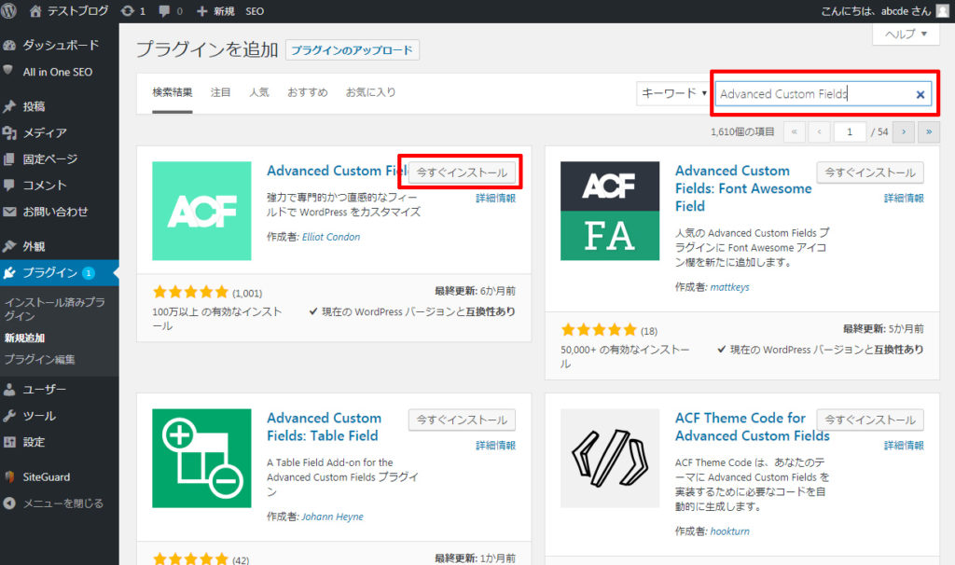Click author link Elliot Condon

tap(331, 237)
